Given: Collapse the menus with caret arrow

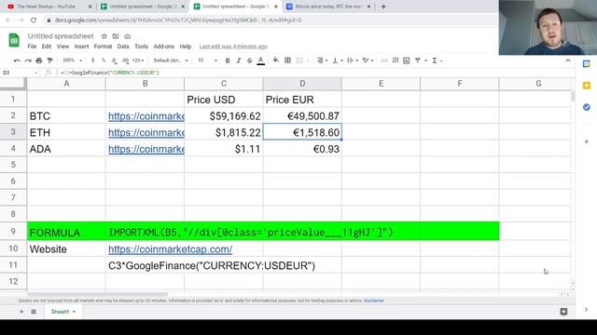Looking at the screenshot, I should (x=568, y=60).
